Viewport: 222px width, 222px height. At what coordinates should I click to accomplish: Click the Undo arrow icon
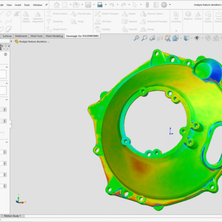(111, 5)
